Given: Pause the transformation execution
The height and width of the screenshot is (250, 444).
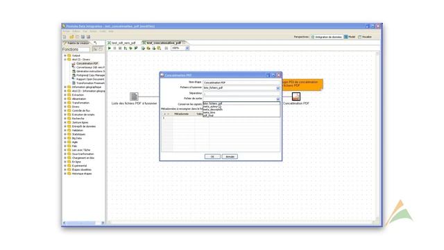Looking at the screenshot, I should (114, 48).
